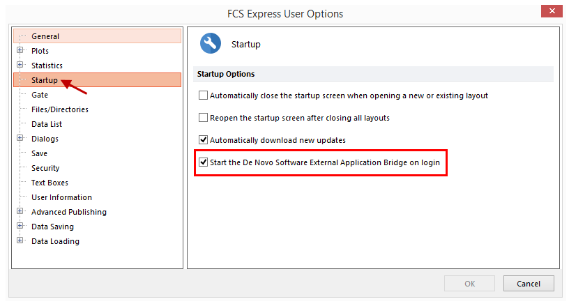
Task: Select the Text Boxes category
Action: click(x=48, y=183)
